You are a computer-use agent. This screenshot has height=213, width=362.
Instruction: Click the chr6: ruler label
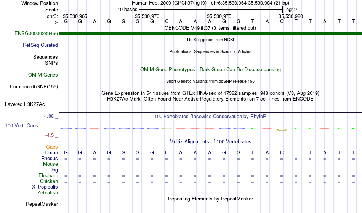point(52,16)
